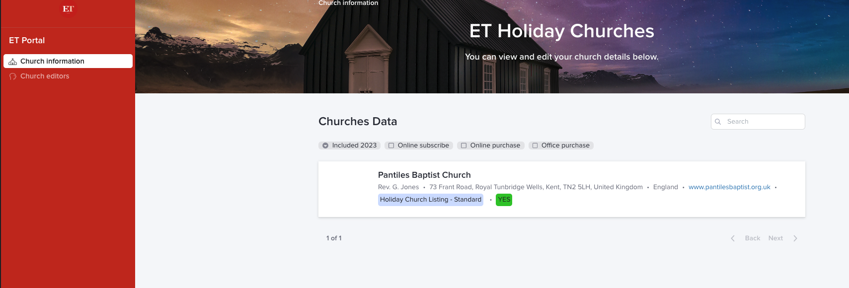Toggle the Online subscribe checkbox
The width and height of the screenshot is (849, 288).
[x=391, y=145]
